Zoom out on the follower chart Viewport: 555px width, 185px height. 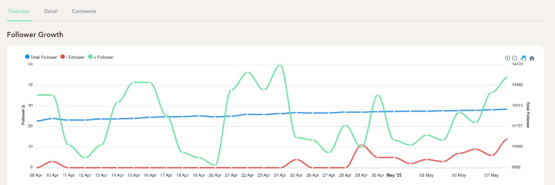pos(514,58)
